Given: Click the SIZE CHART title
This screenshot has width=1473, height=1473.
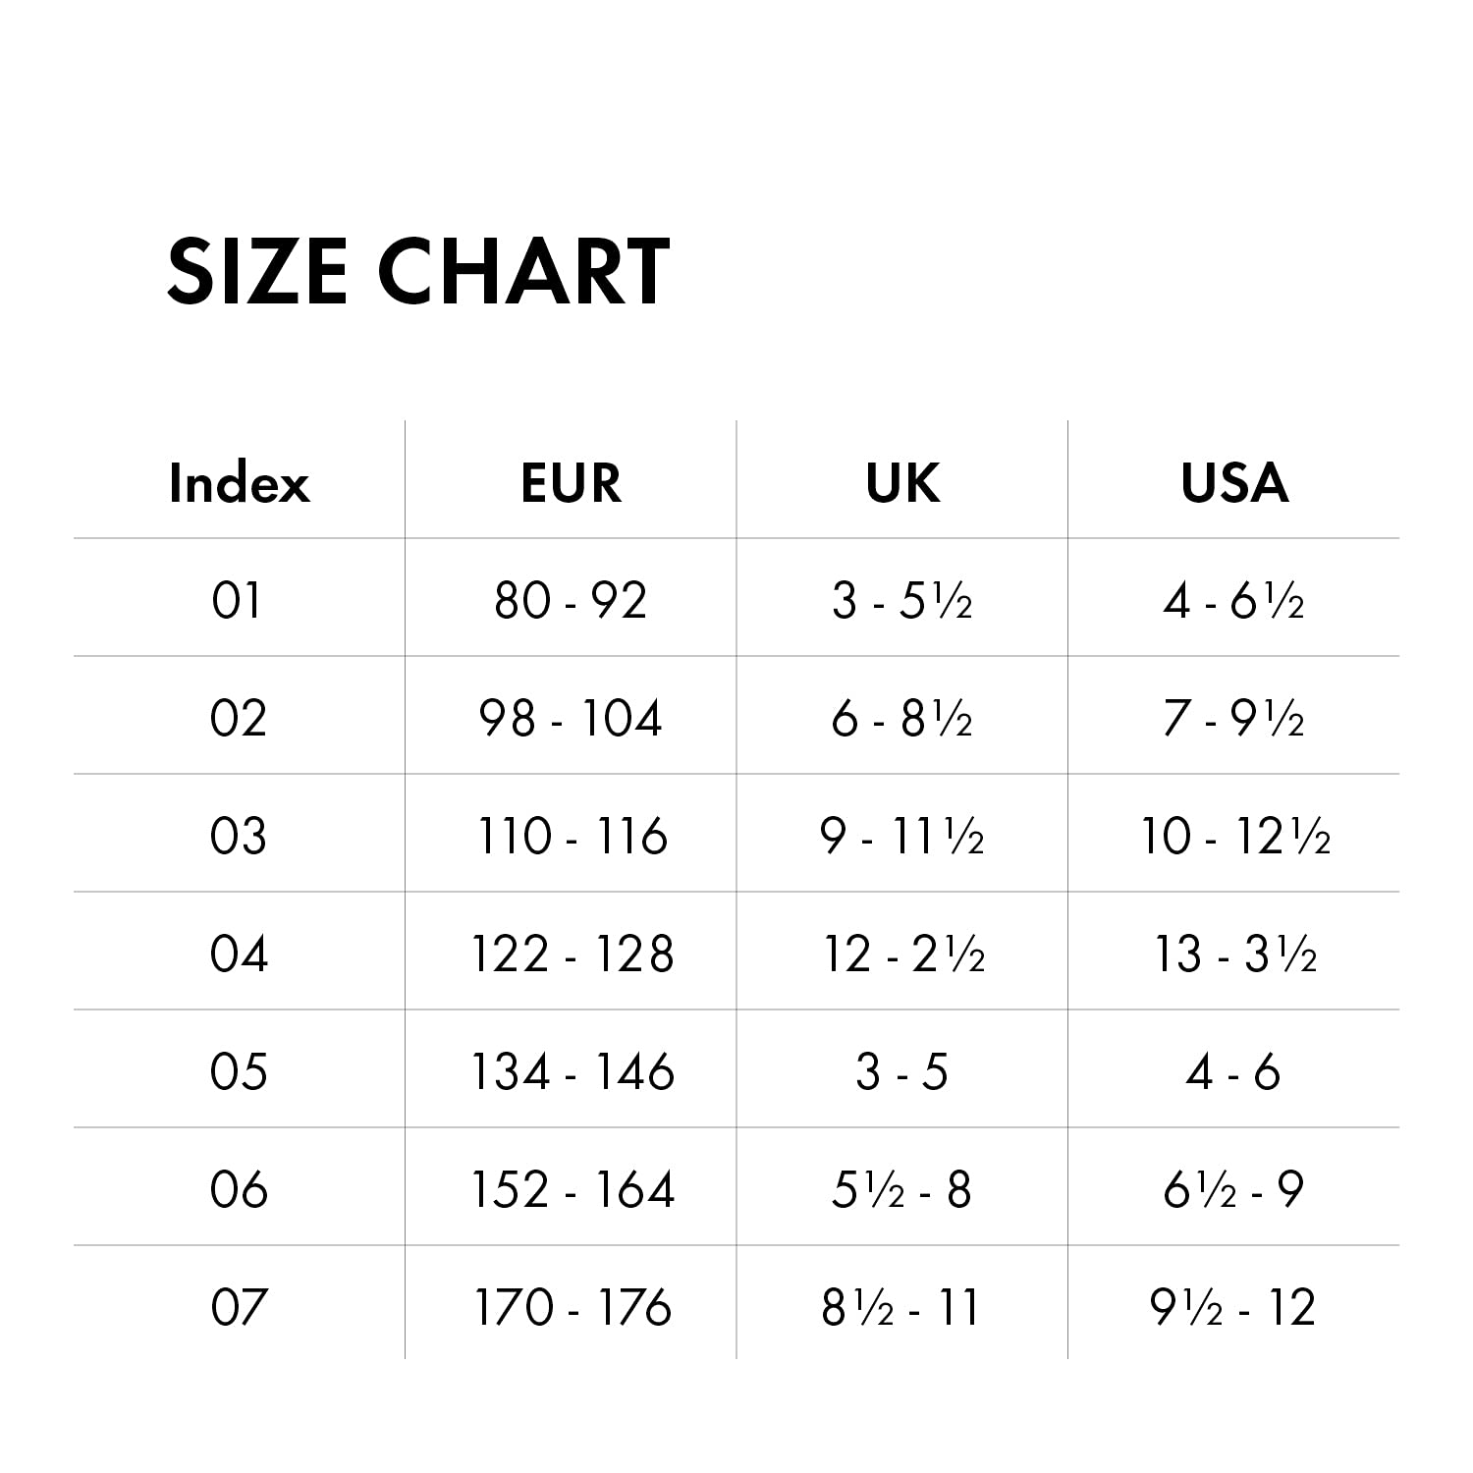Looking at the screenshot, I should (418, 271).
